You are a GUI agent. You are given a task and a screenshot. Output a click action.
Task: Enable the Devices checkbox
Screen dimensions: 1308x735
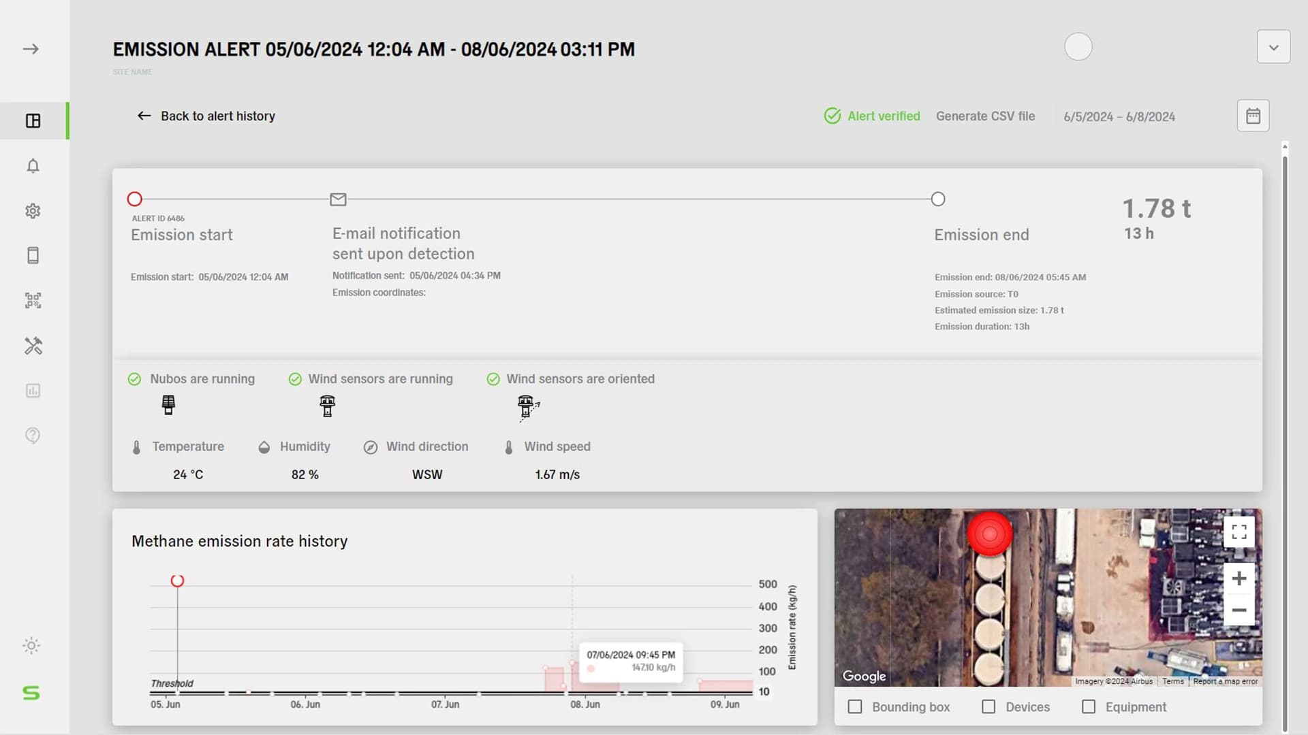(988, 707)
